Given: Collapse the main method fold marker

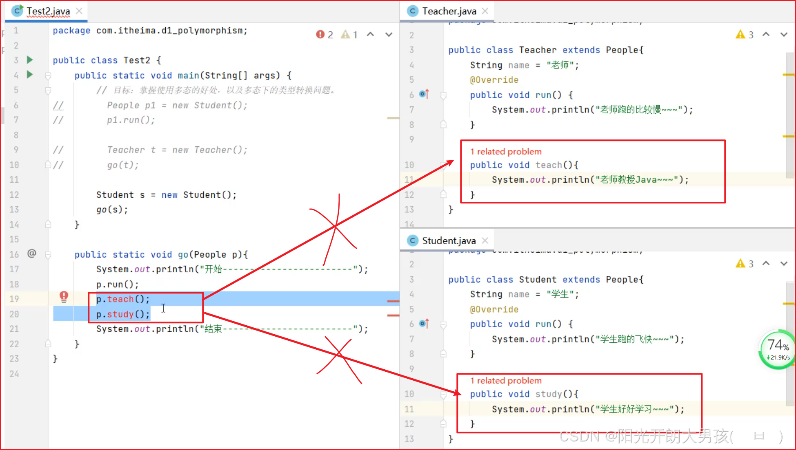Looking at the screenshot, I should click(48, 75).
